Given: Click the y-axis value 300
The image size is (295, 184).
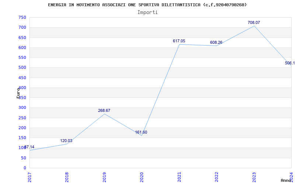Looking at the screenshot, I should pos(22,108).
